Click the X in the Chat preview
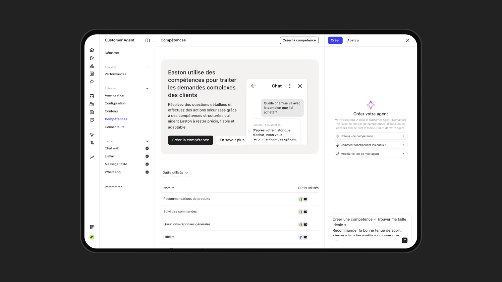 (300, 86)
